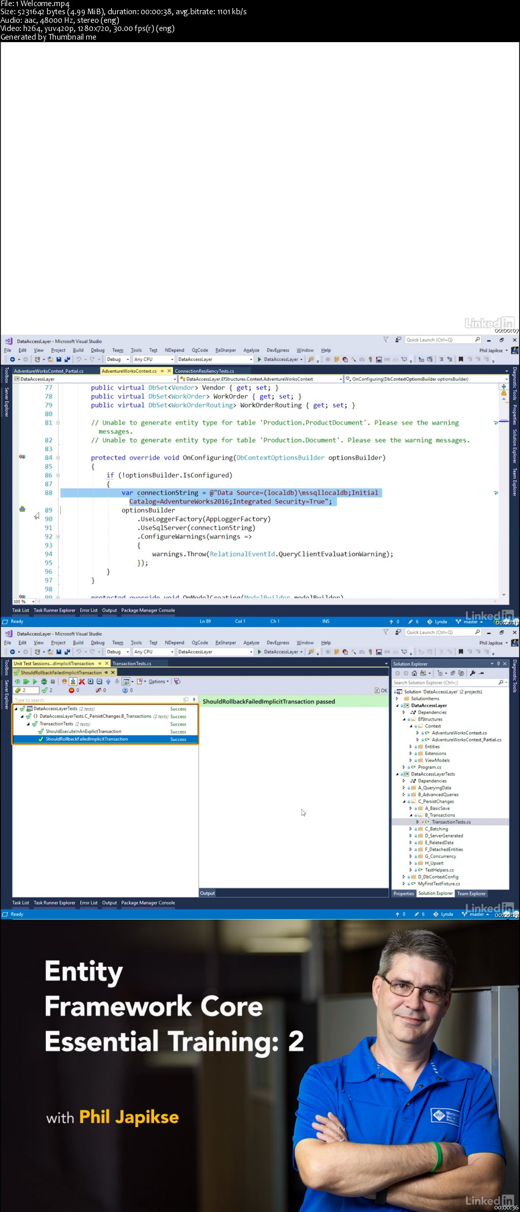Image resolution: width=520 pixels, height=1212 pixels.
Task: Toggle Preview Selected Items in Solution Explorer toolbar
Action: coord(481,673)
